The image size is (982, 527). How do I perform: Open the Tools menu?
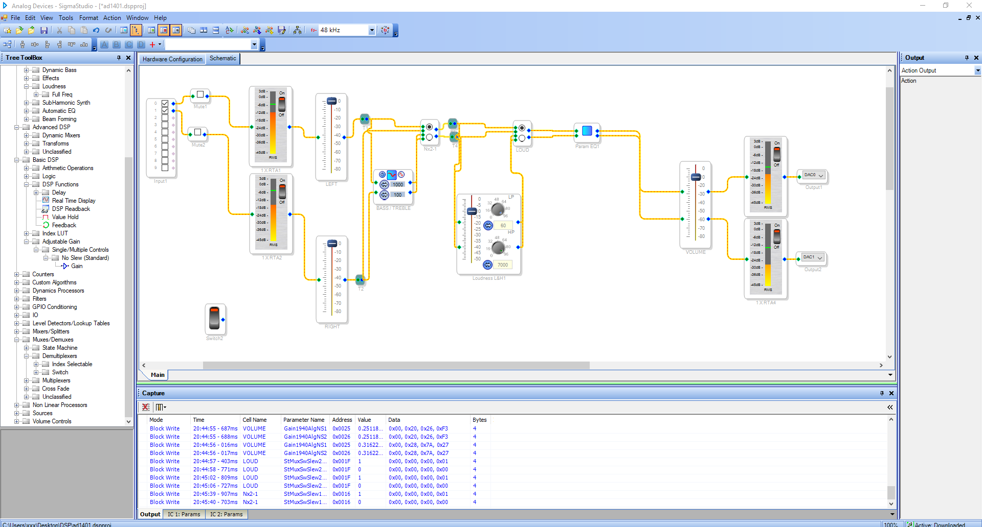click(65, 18)
